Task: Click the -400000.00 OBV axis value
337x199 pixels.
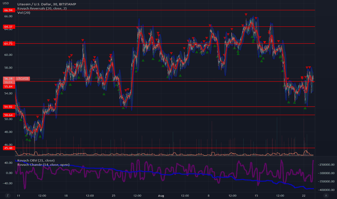Action: [326, 190]
